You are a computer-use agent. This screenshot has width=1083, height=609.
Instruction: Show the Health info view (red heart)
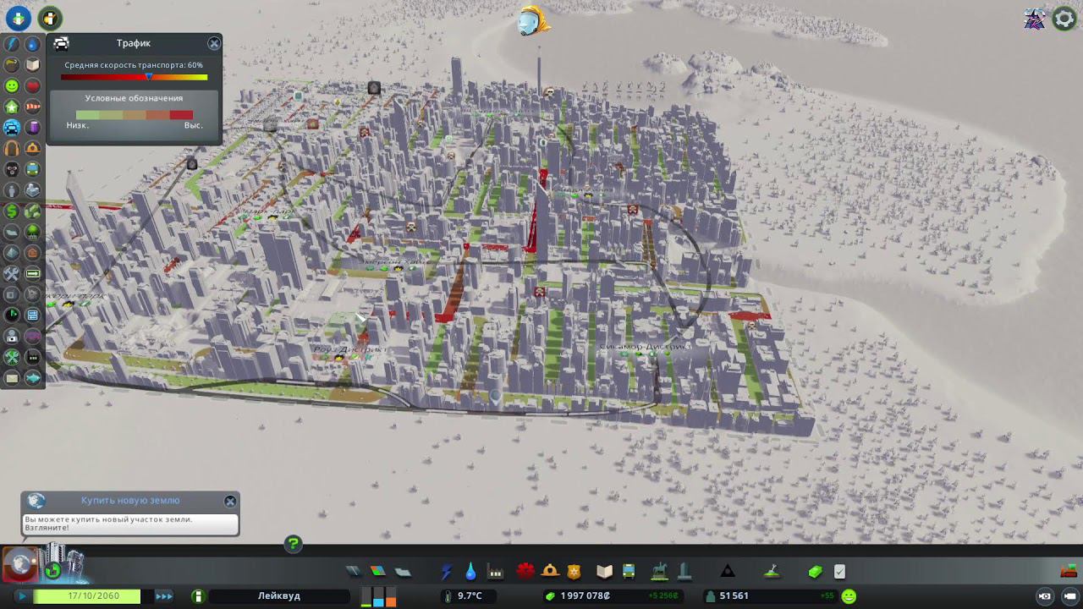tap(32, 86)
